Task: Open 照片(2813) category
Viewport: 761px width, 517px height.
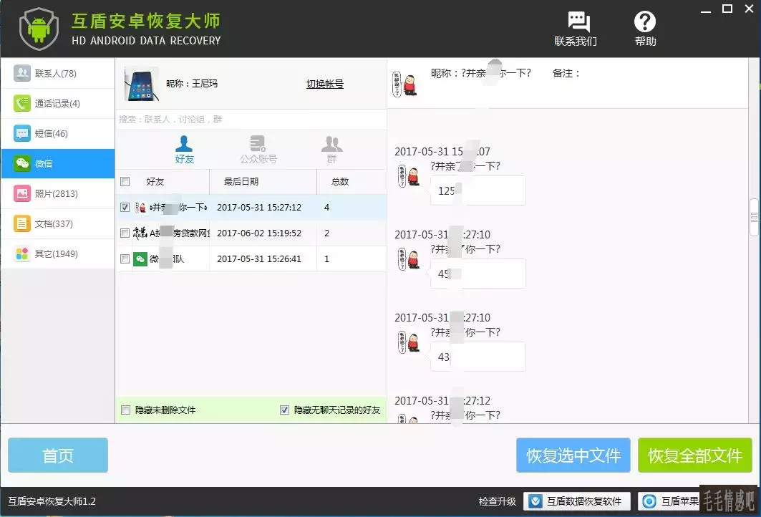Action: click(58, 193)
